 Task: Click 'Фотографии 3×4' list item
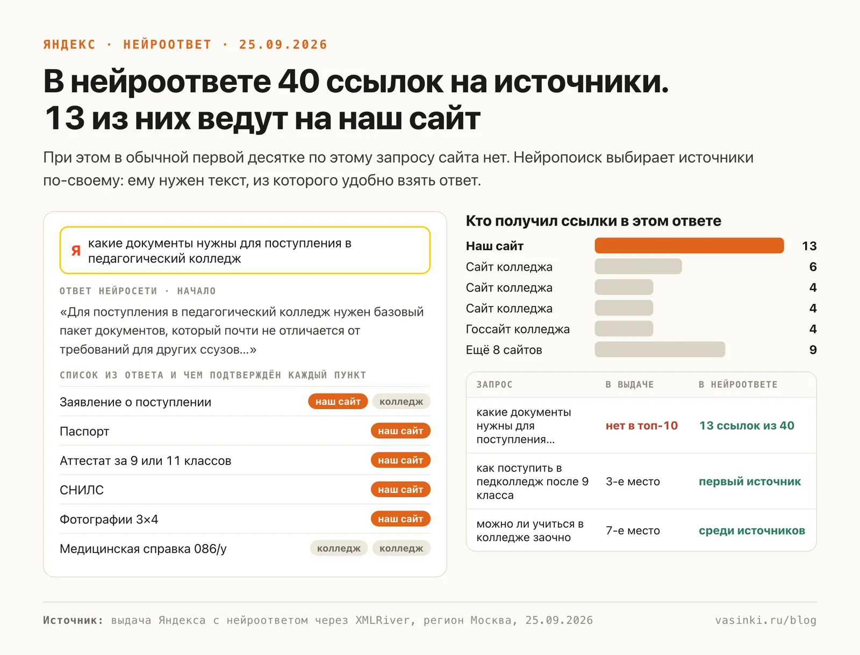(109, 520)
